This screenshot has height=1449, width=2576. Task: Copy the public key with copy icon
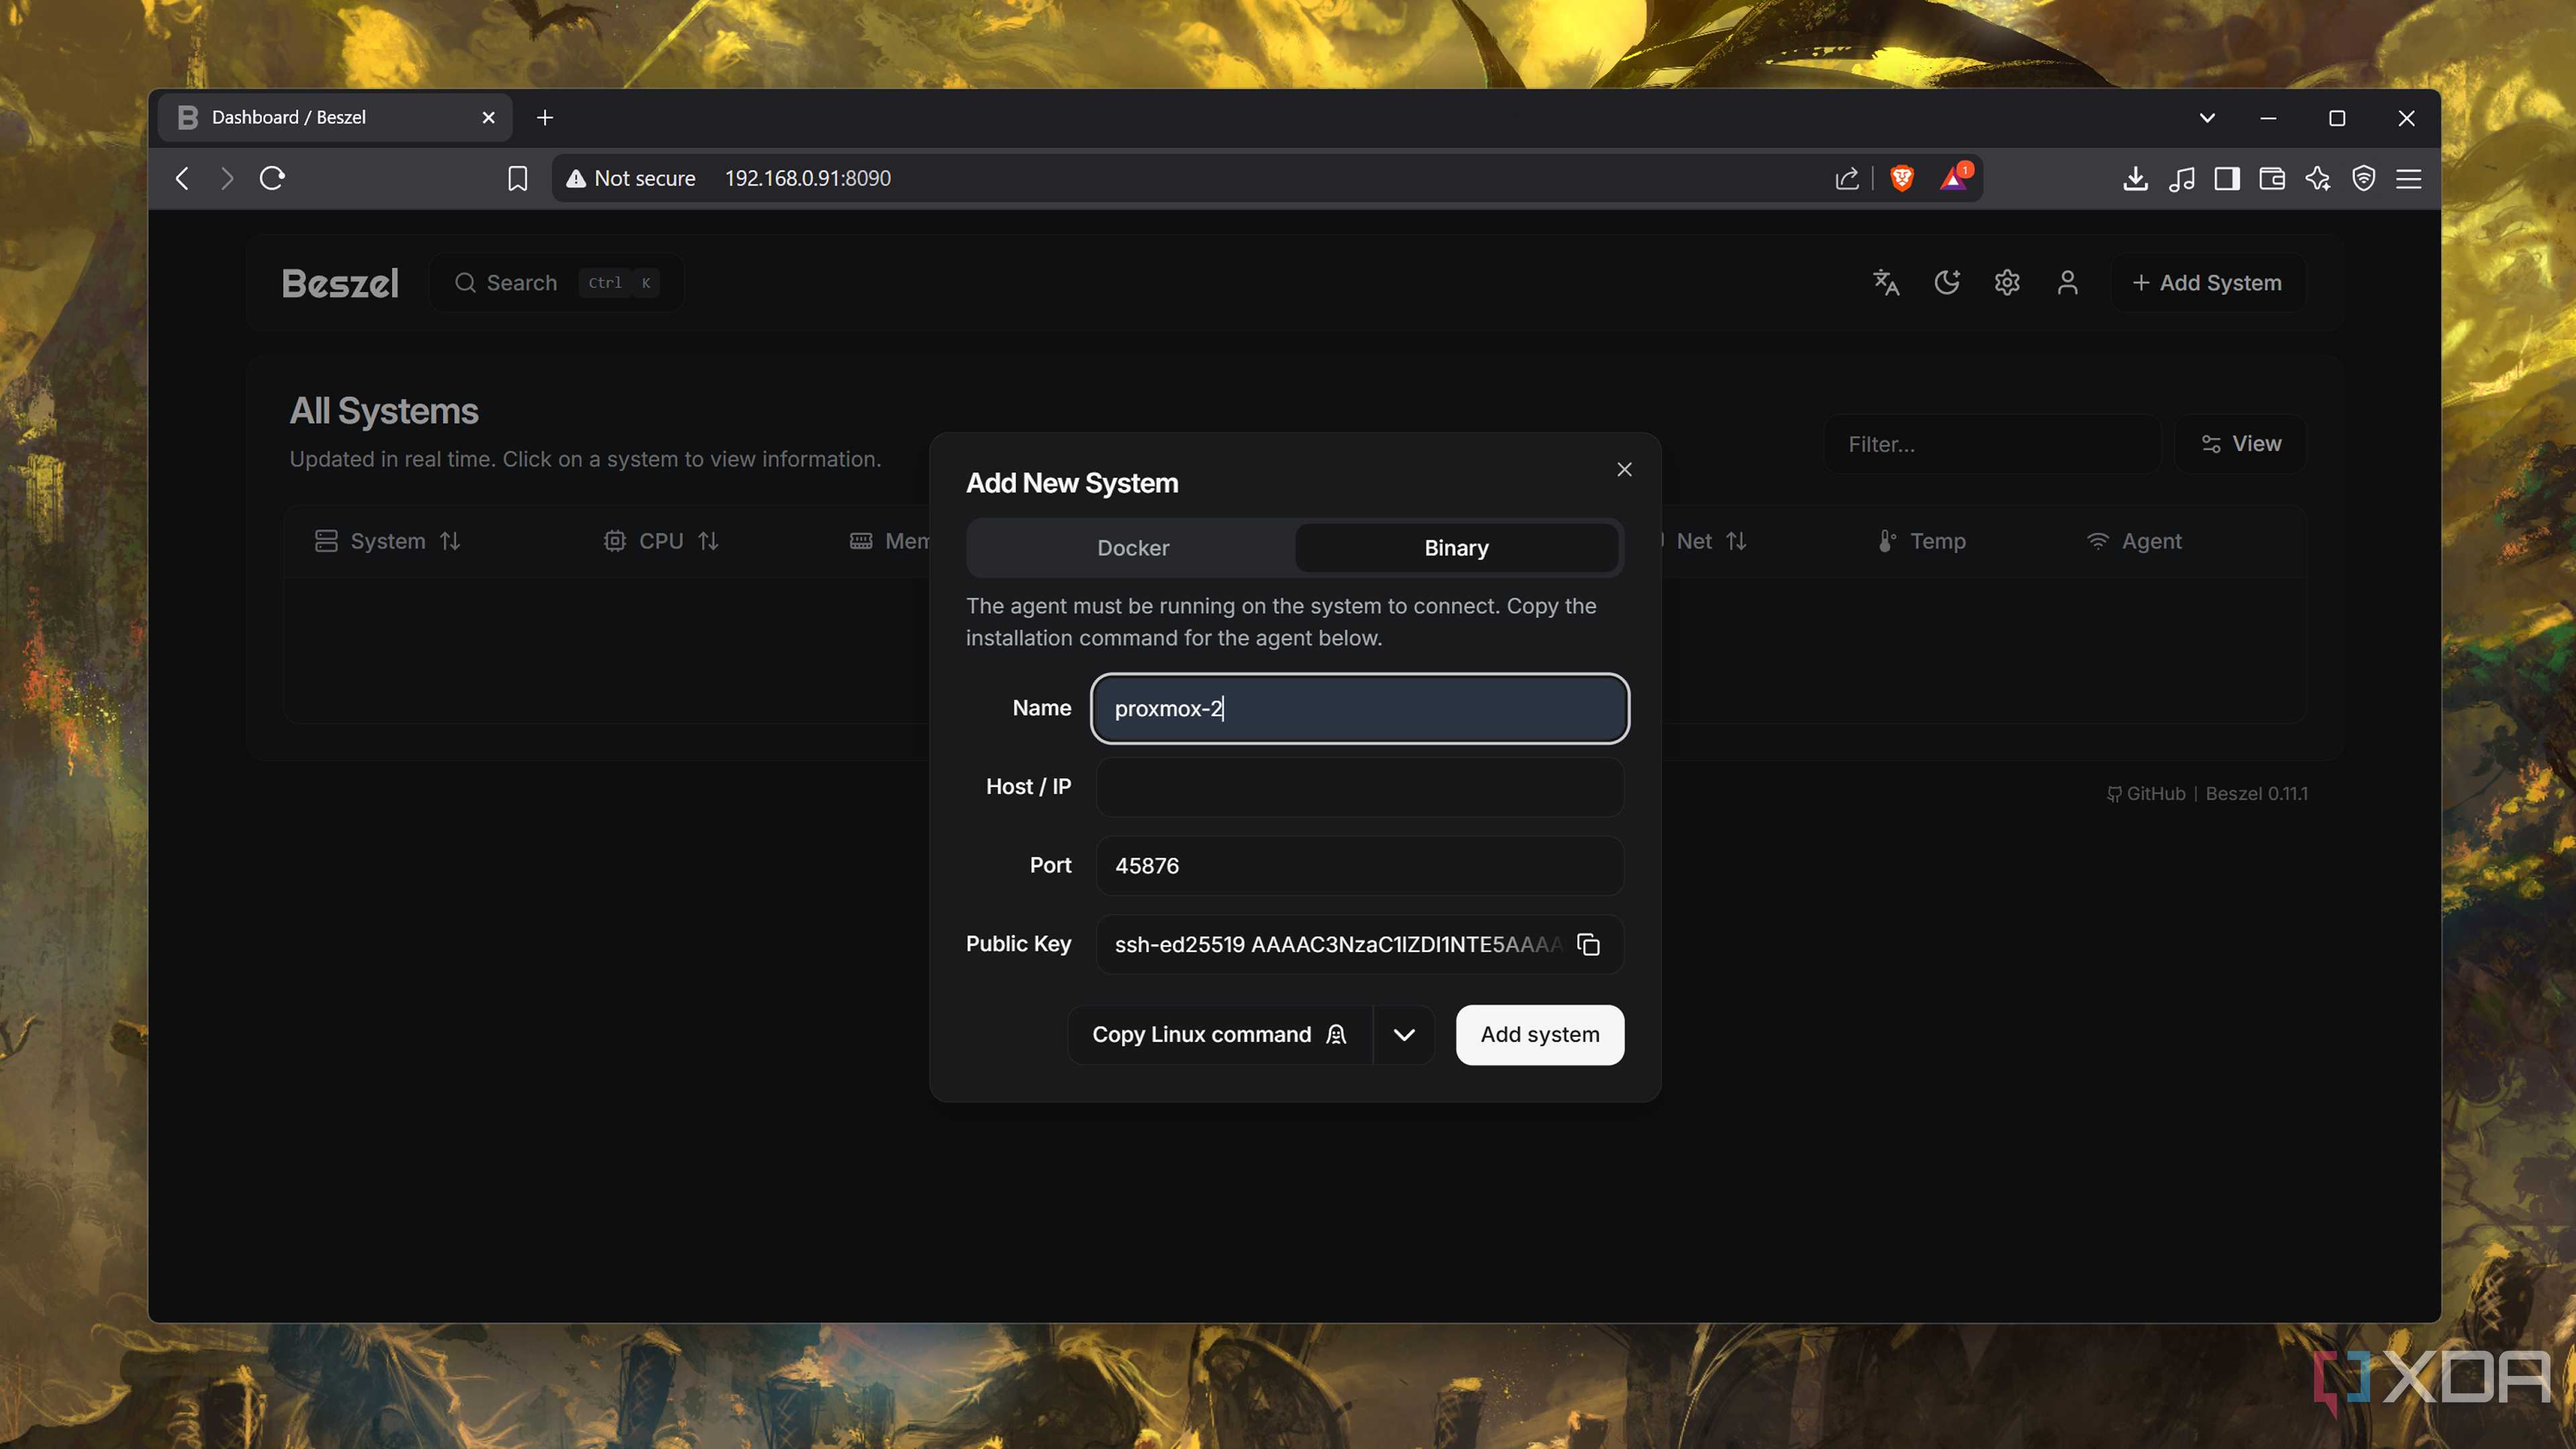1588,944
